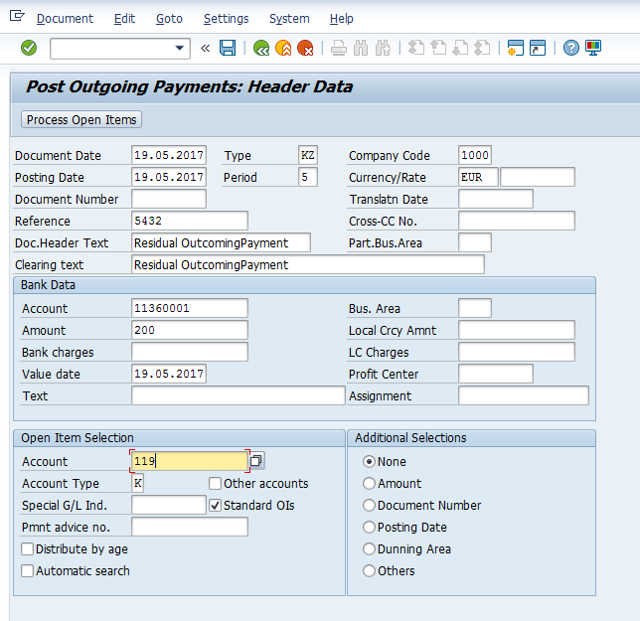Image resolution: width=640 pixels, height=621 pixels.
Task: Click the Create New Session icon
Action: coord(515,48)
